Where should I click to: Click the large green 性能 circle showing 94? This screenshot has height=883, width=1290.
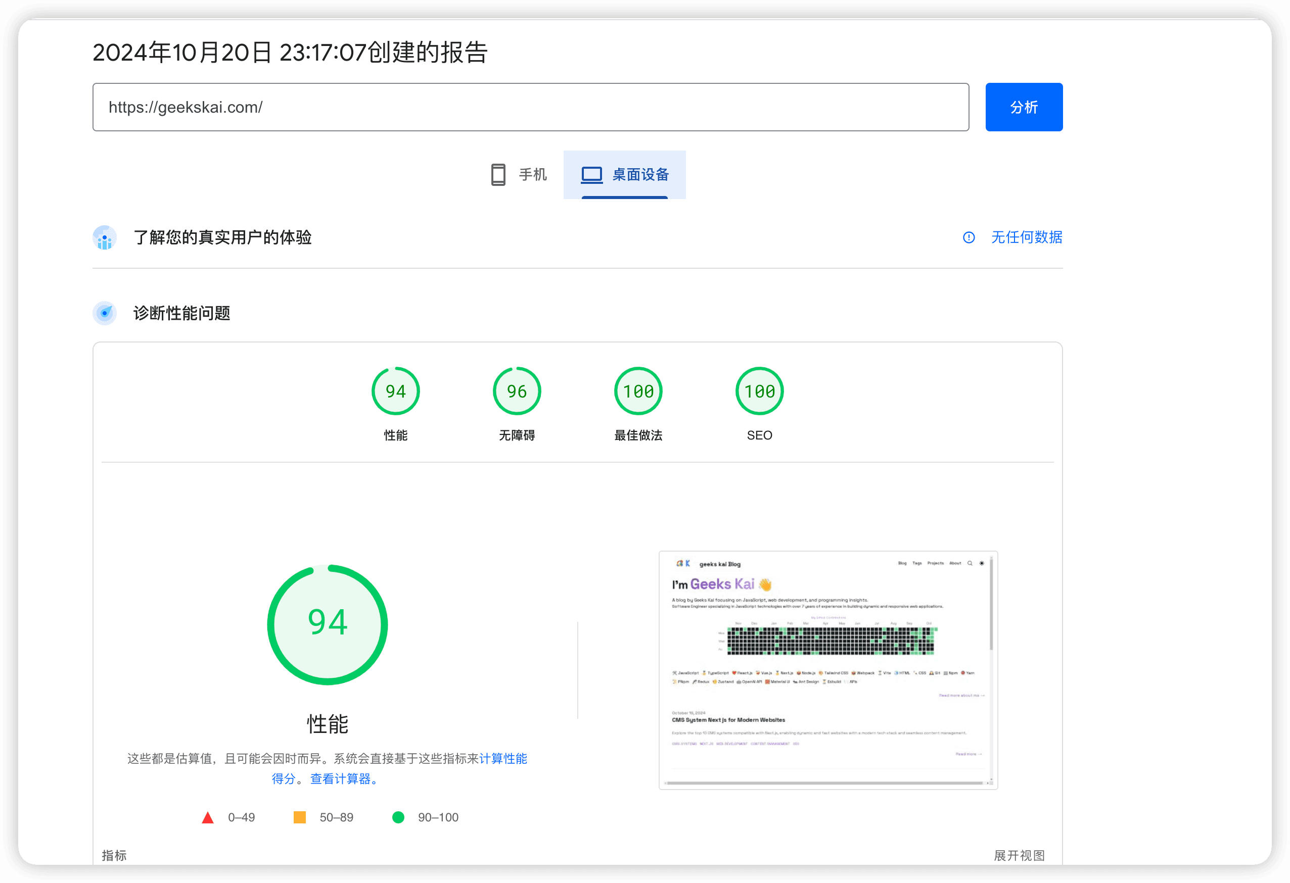(x=327, y=623)
